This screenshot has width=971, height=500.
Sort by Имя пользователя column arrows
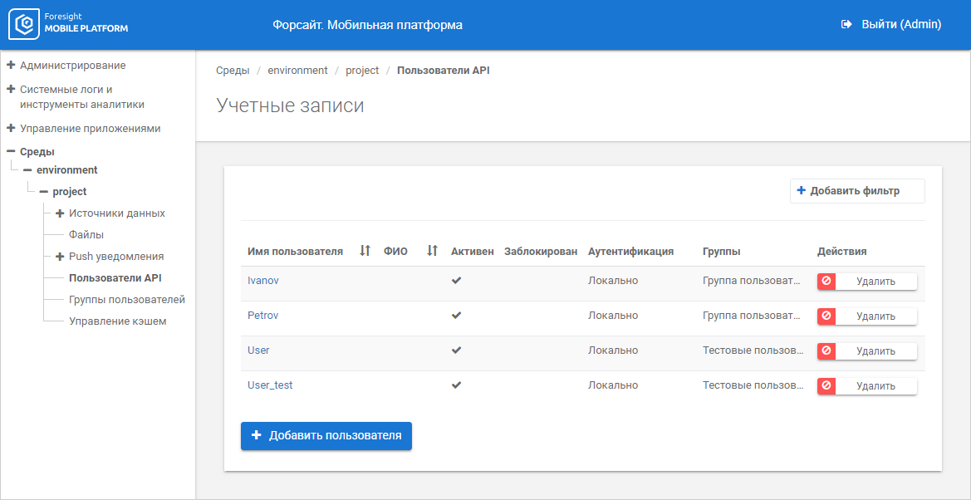click(365, 251)
